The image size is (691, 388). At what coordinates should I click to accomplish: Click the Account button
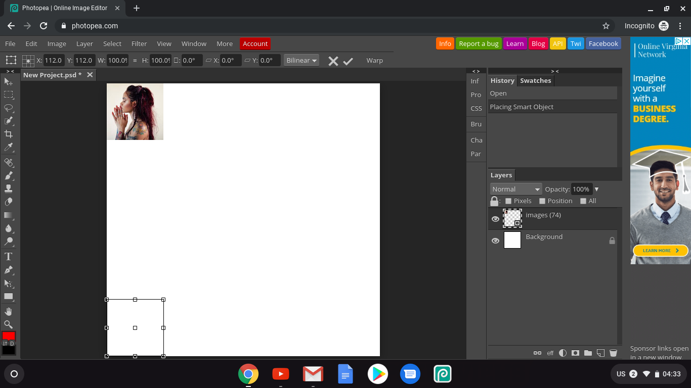[x=255, y=43]
